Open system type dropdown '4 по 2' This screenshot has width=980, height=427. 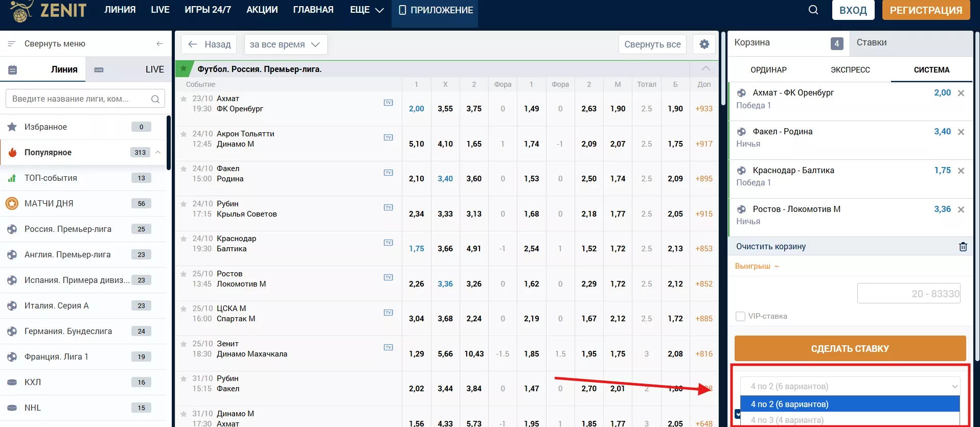[850, 386]
